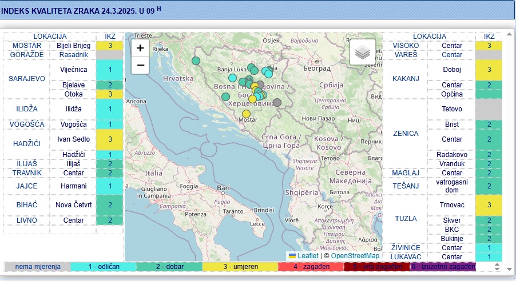Click the gray marker near Goražde
This screenshot has height=281, width=516.
(x=277, y=103)
